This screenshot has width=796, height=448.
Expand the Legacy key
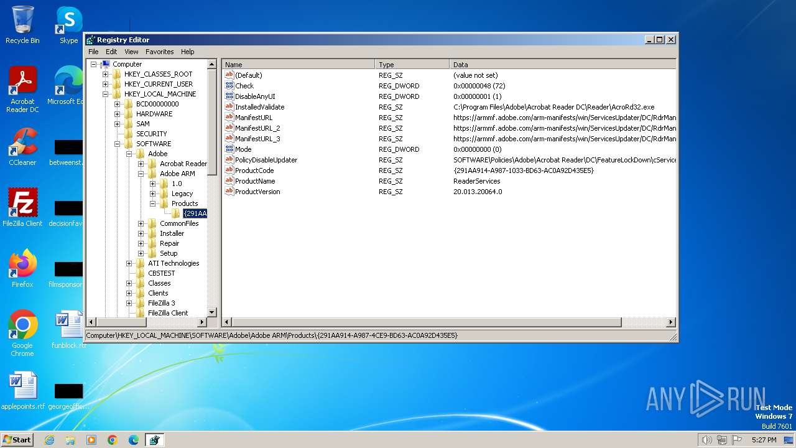click(x=153, y=194)
